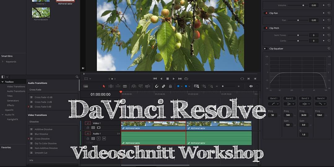Click the Overwrite Clip toolbar icon

(x=141, y=86)
